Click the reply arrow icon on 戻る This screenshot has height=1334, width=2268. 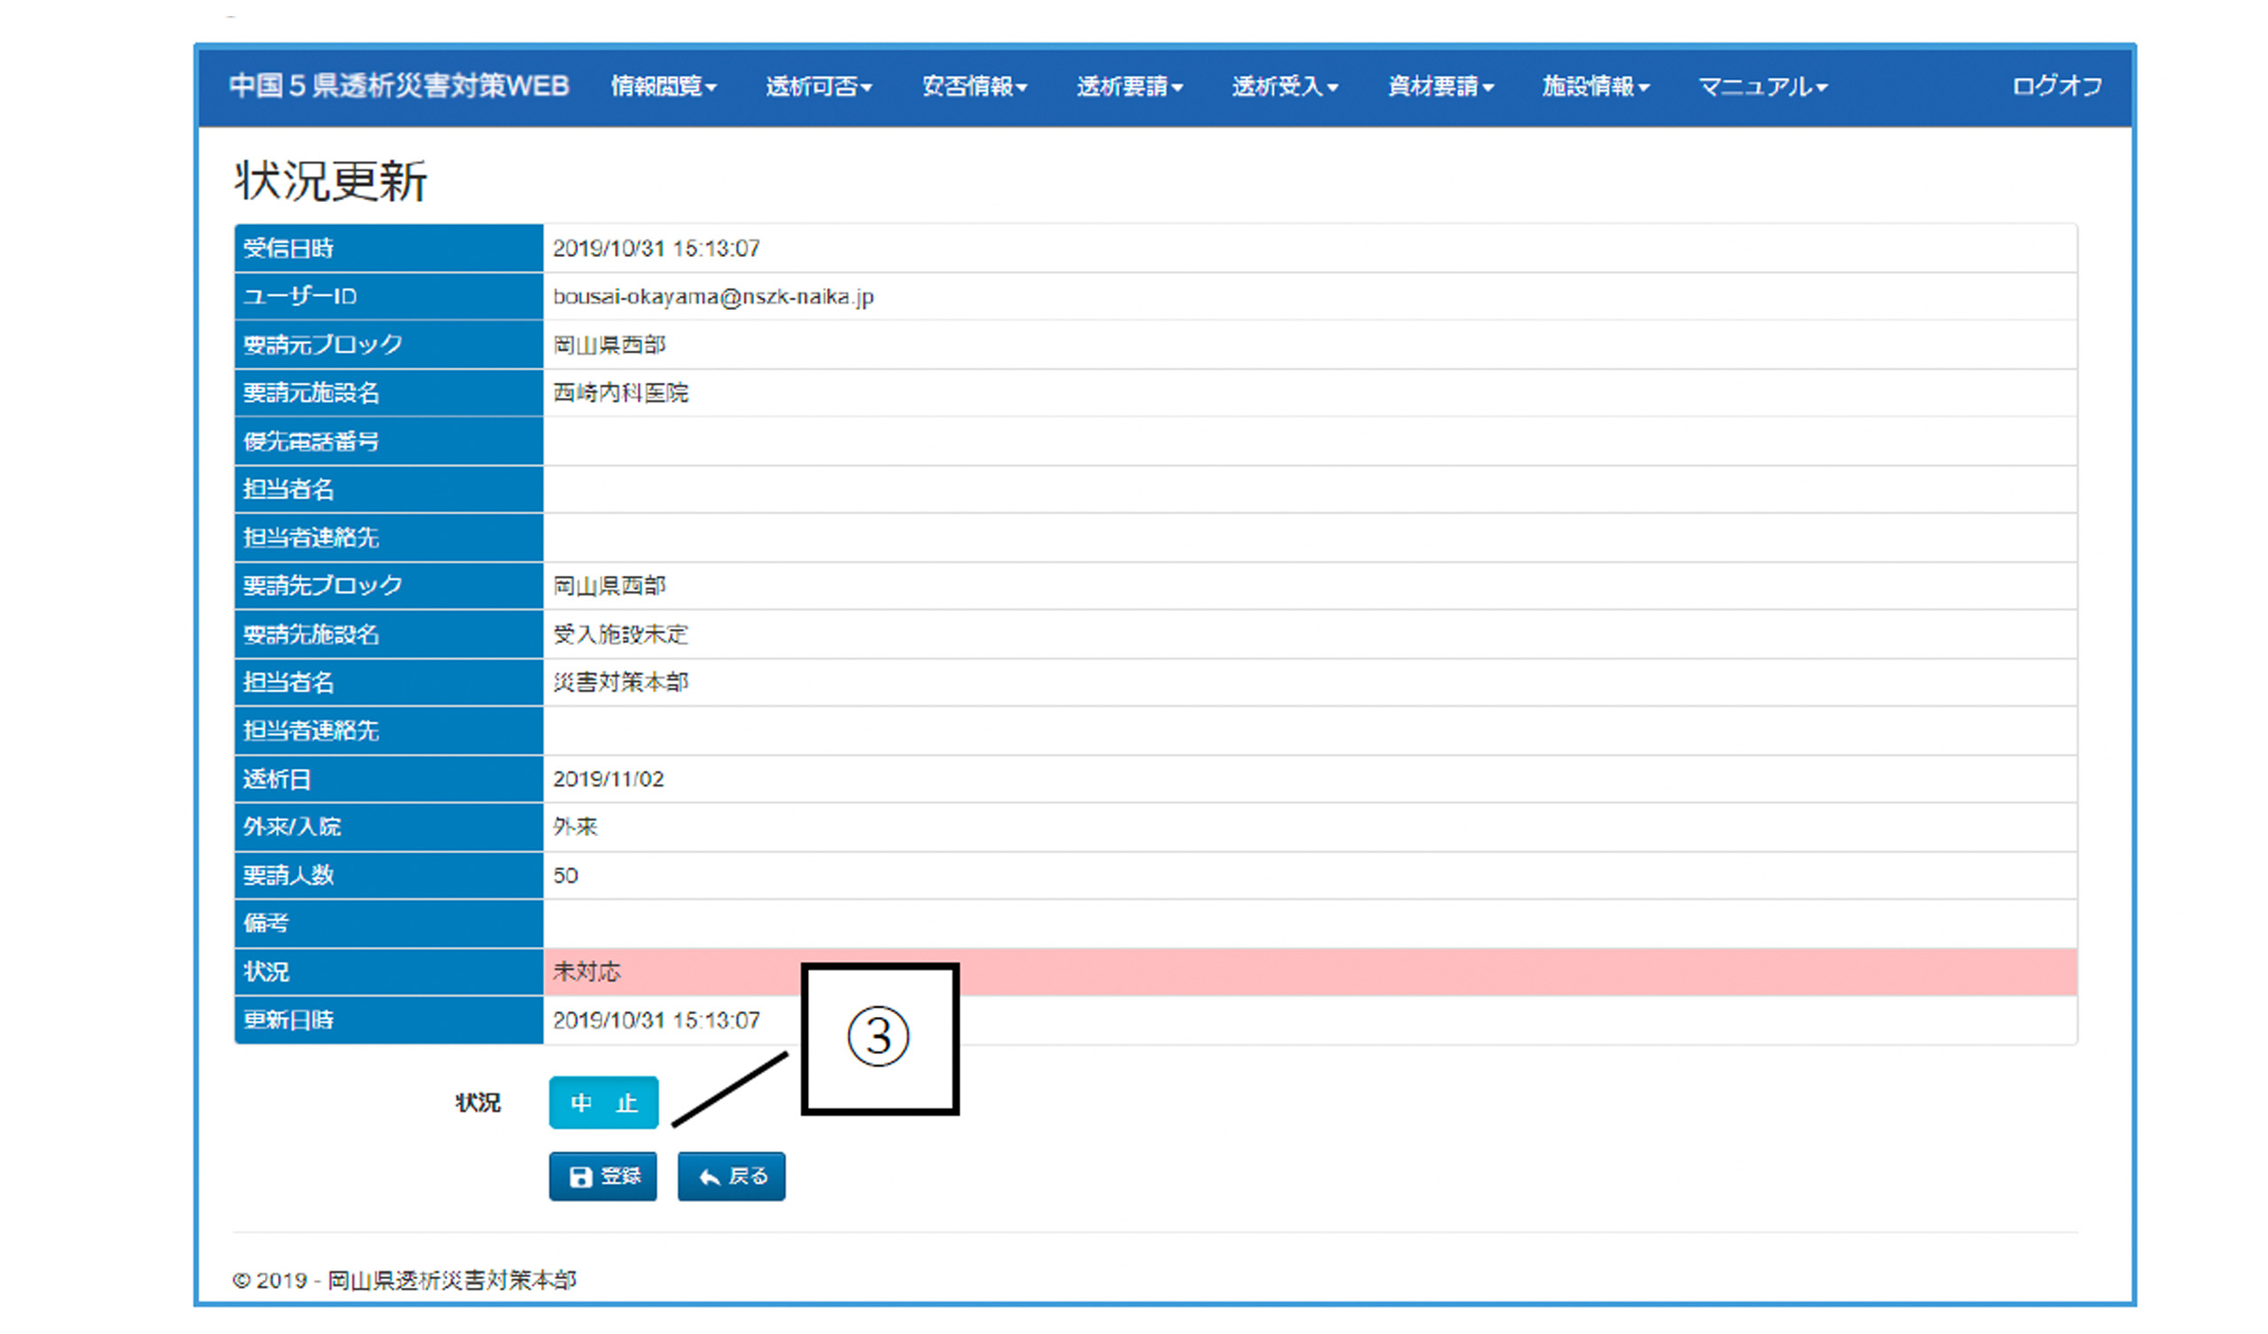click(710, 1177)
